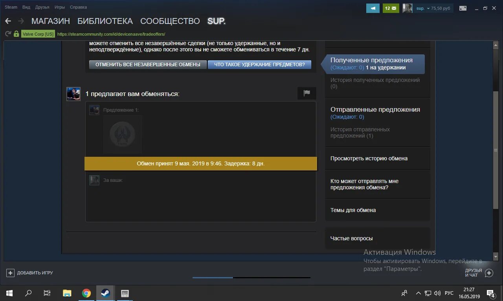Open Частые вопросы link
The height and width of the screenshot is (301, 503).
(351, 238)
